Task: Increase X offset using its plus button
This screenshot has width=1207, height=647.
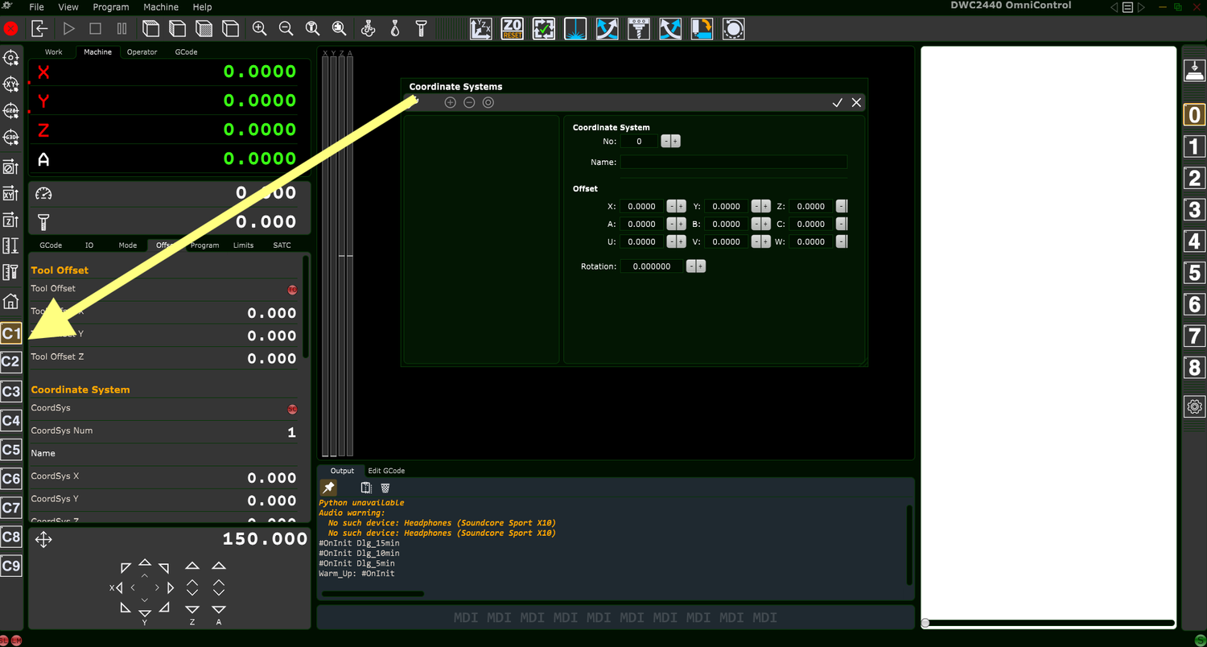Action: click(x=682, y=206)
